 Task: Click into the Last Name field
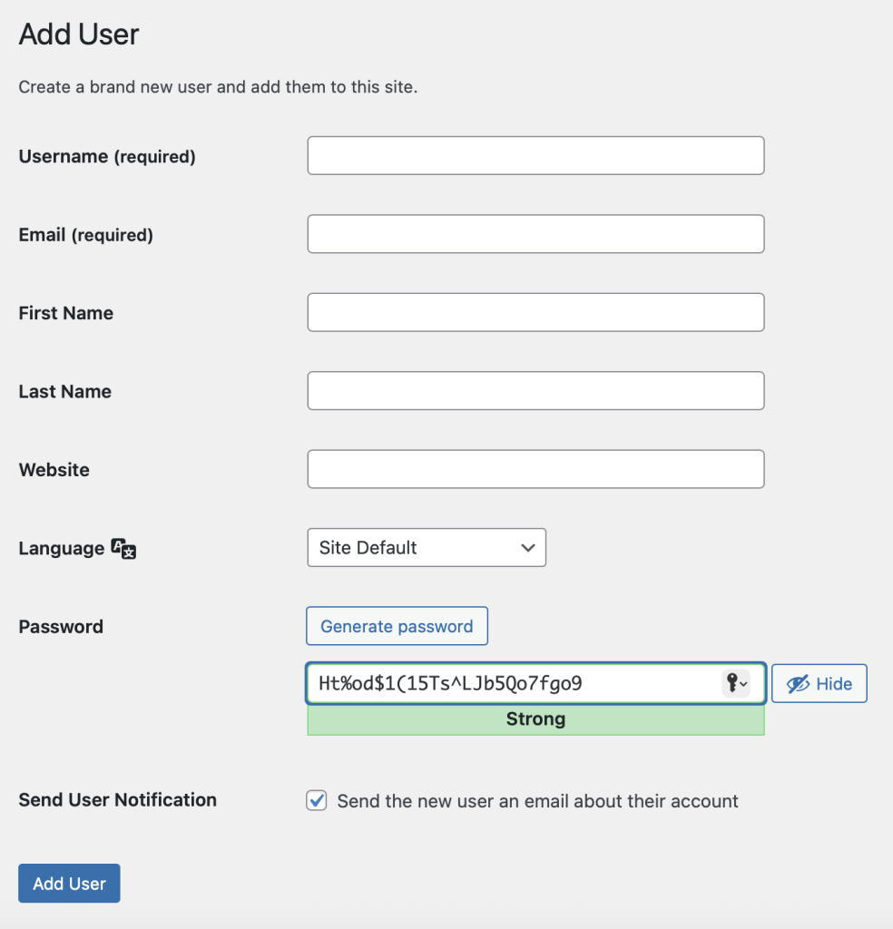point(535,391)
